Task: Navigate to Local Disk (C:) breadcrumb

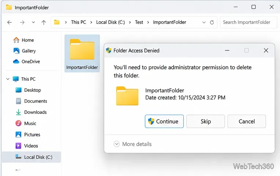Action: pyautogui.click(x=111, y=22)
